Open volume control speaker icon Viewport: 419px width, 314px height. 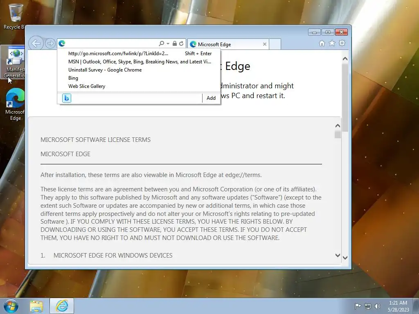pyautogui.click(x=377, y=306)
